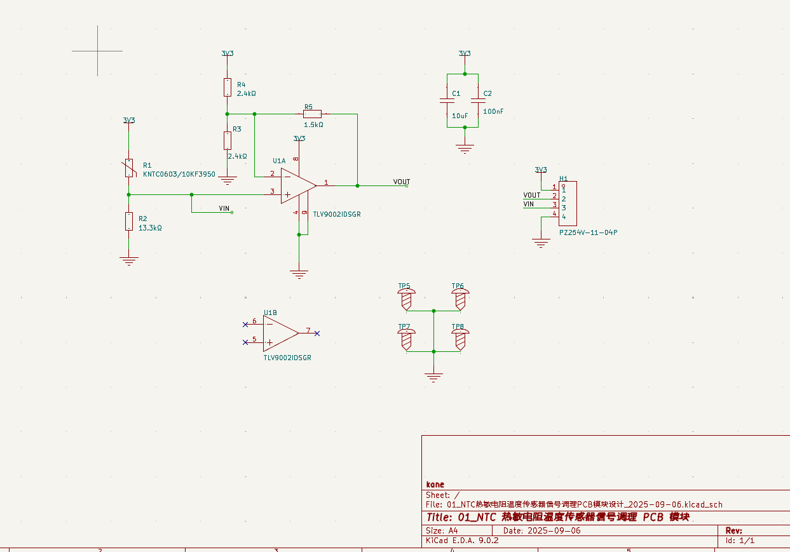
Task: Select the R4 resistor symbol
Action: pos(227,86)
